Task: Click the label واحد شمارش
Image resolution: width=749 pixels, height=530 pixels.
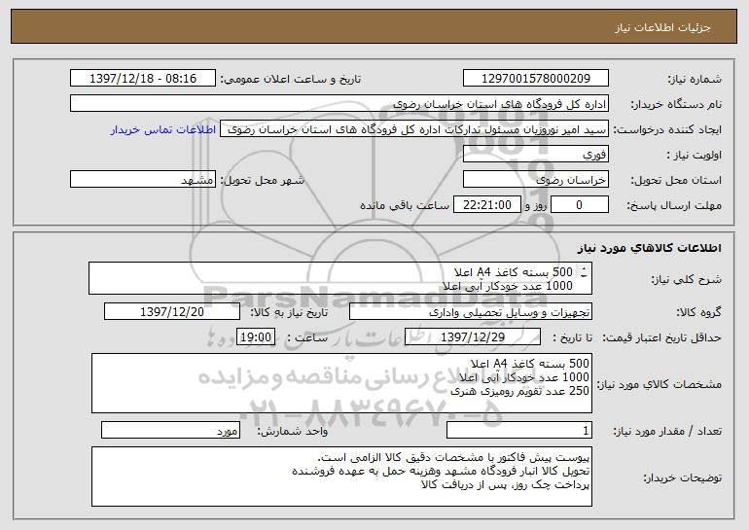Action: (x=293, y=432)
